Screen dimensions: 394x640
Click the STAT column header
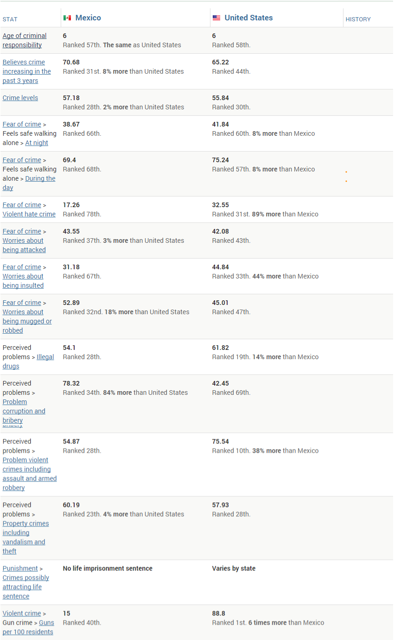tap(10, 19)
